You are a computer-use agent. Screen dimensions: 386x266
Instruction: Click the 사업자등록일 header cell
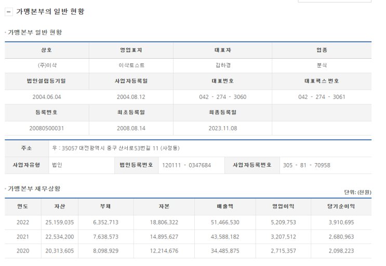[131, 81]
